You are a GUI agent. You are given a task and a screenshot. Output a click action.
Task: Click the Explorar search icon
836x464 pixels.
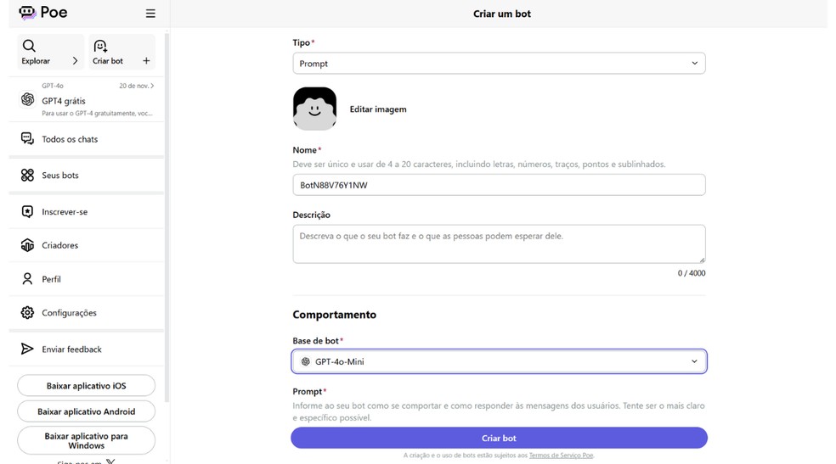29,46
